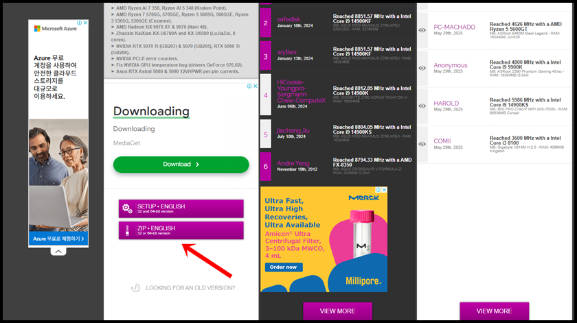Click the MediaGet label in ad

[126, 143]
